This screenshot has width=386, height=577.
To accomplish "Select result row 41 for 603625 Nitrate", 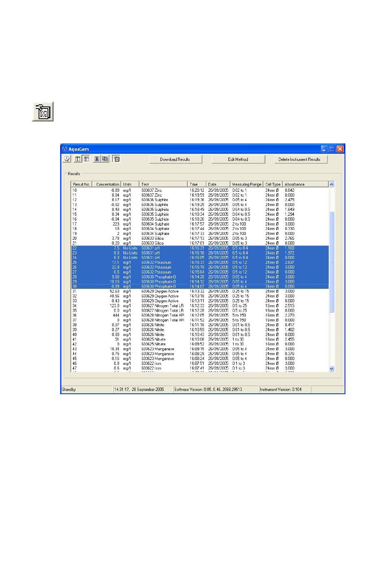I will pos(200,339).
